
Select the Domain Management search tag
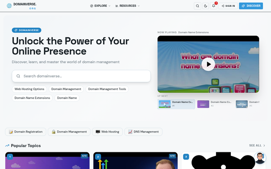[x=66, y=89]
